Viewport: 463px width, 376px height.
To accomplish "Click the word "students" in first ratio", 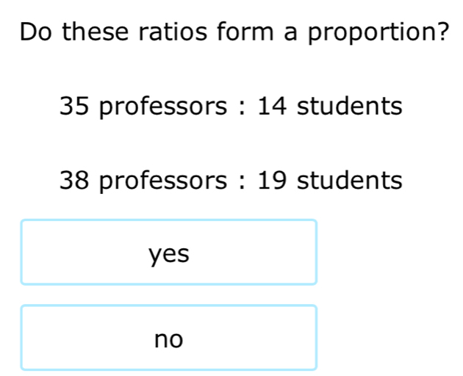I will [x=350, y=105].
